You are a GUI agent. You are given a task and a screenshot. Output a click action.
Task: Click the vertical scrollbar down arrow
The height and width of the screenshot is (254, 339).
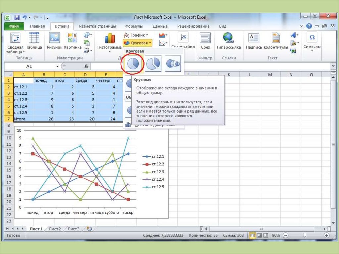[333, 223]
